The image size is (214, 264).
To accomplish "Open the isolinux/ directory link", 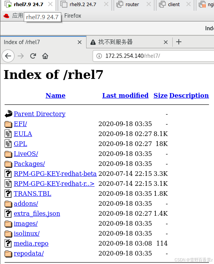I will [x=26, y=233].
